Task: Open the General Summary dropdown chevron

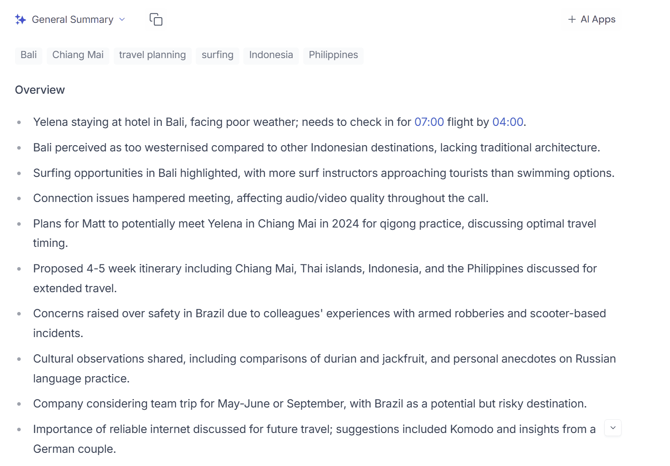Action: tap(122, 19)
